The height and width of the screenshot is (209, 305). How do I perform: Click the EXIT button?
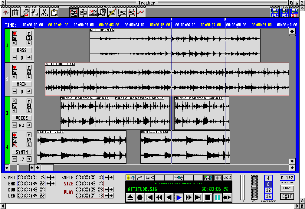point(287,196)
